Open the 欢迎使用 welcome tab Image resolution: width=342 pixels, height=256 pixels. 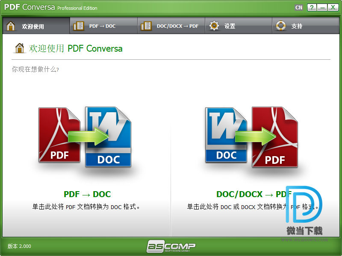[x=36, y=26]
